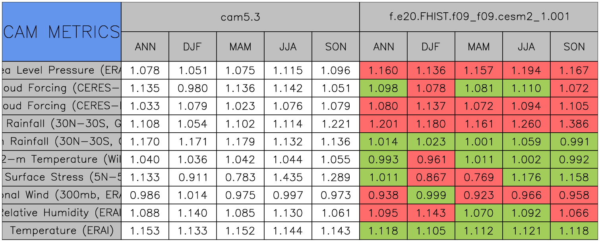Select the Surface Stress row label
Image resolution: width=600 pixels, height=242 pixels.
coord(62,177)
